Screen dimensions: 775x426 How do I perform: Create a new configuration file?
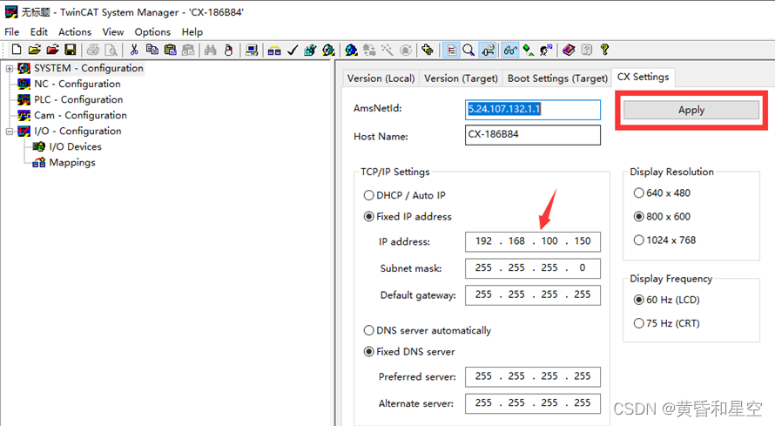[x=16, y=50]
